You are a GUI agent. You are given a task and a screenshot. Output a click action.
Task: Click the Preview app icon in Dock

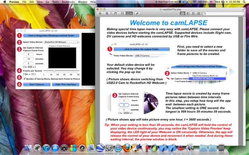coord(190,148)
